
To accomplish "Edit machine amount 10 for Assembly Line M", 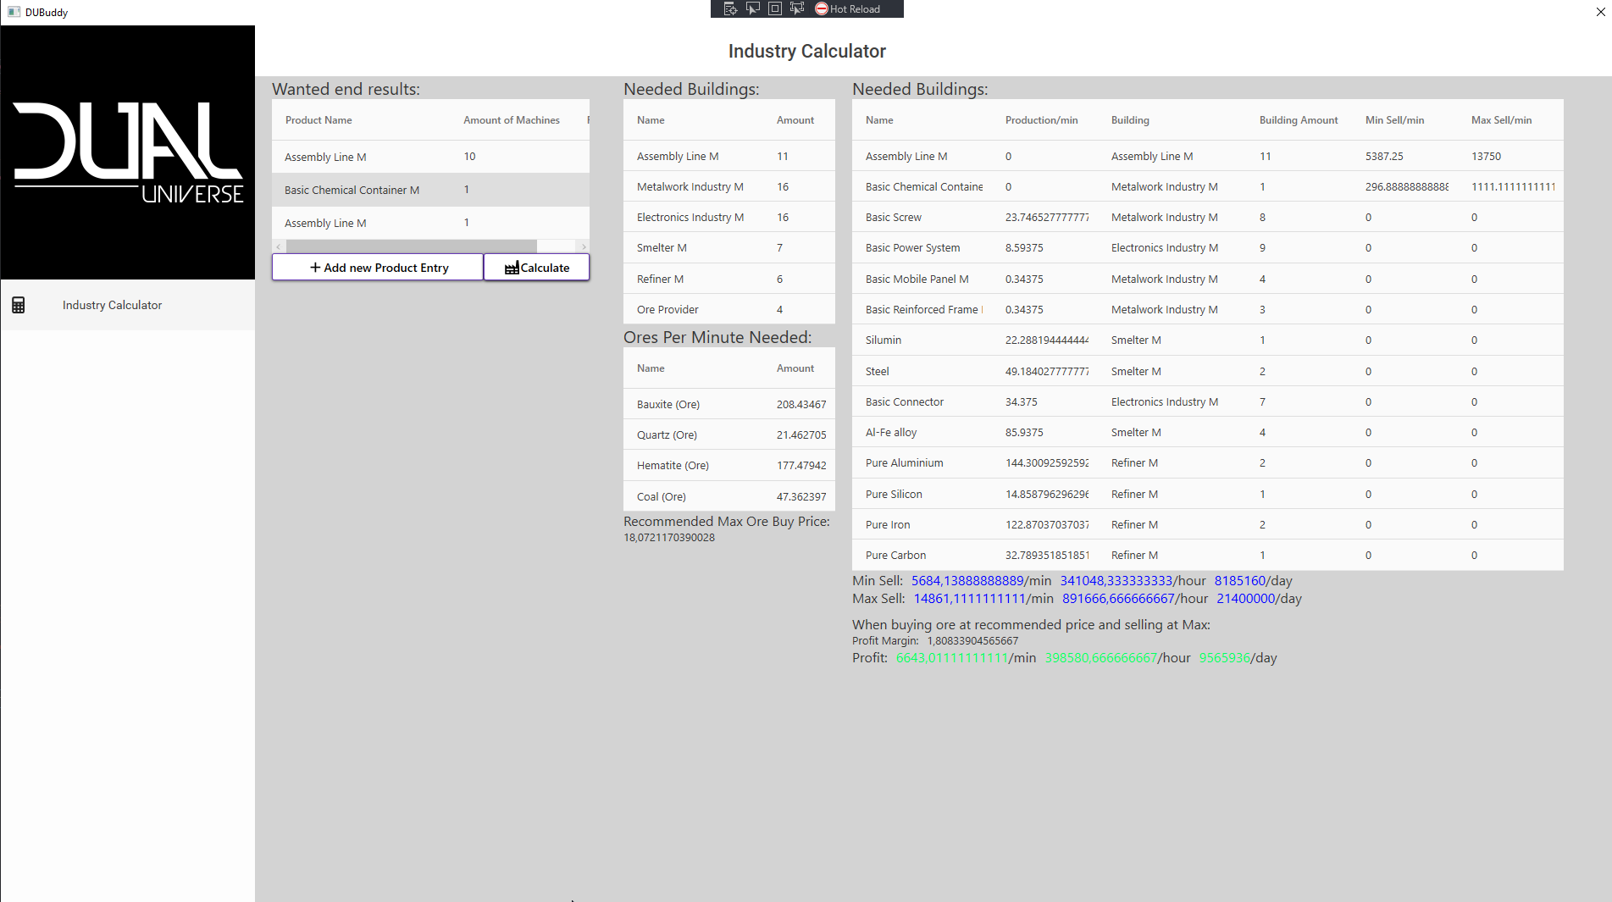I will pyautogui.click(x=470, y=157).
